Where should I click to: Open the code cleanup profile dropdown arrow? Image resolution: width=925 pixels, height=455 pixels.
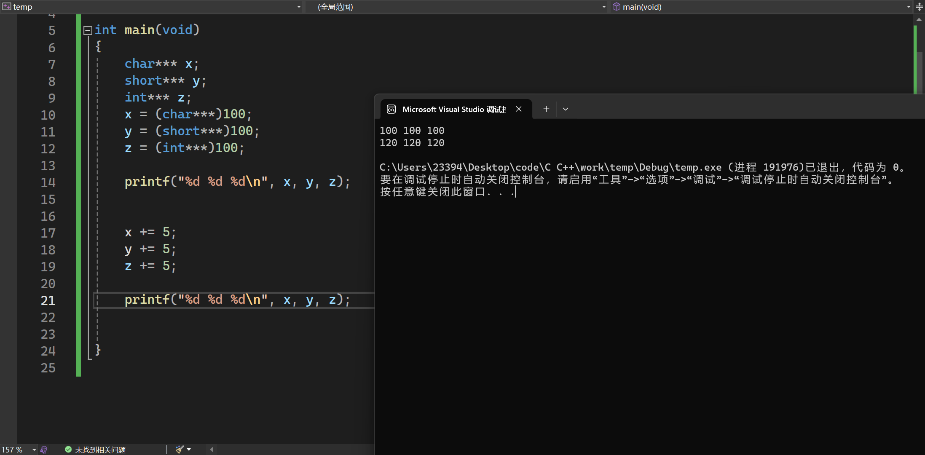coord(189,450)
